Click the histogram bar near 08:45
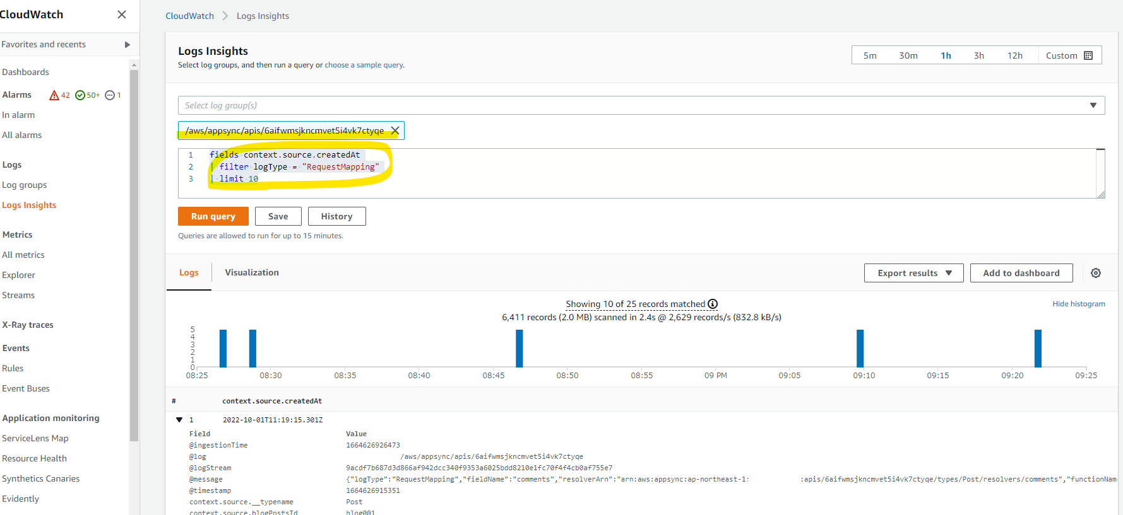The width and height of the screenshot is (1123, 515). pos(519,348)
